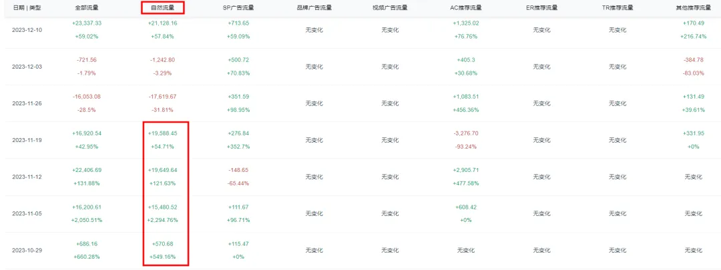721x270 pixels.
Task: Click the +660.28% total traffic percentage
Action: (x=87, y=257)
